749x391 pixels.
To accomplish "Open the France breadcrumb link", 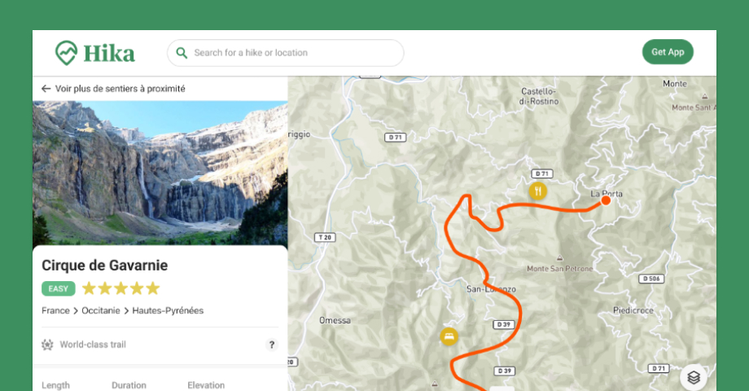I will (55, 310).
